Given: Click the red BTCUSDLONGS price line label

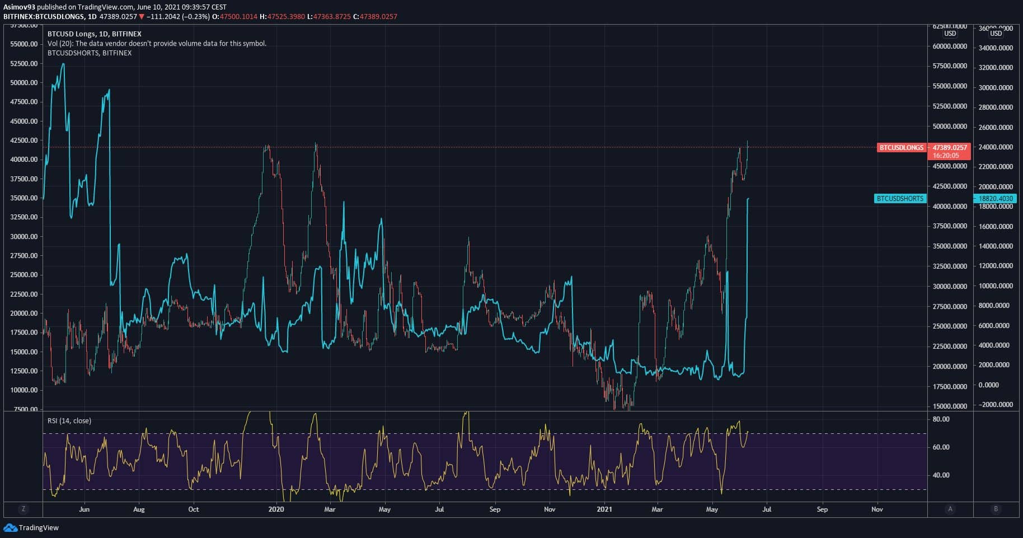Looking at the screenshot, I should pyautogui.click(x=902, y=148).
